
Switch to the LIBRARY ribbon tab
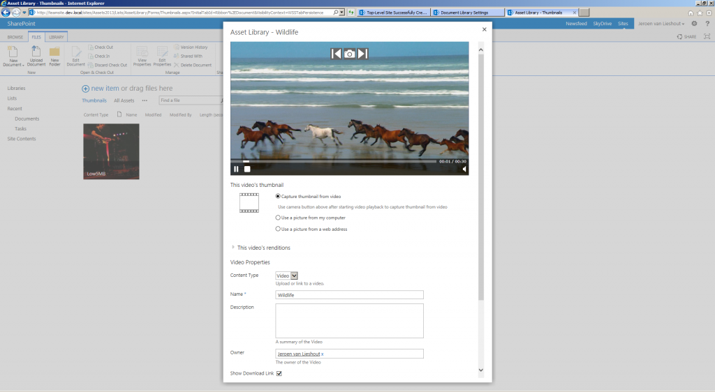pyautogui.click(x=57, y=37)
